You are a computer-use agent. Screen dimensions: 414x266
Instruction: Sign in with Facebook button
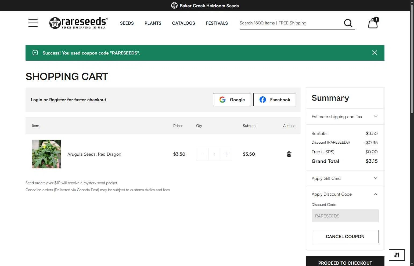(x=274, y=100)
